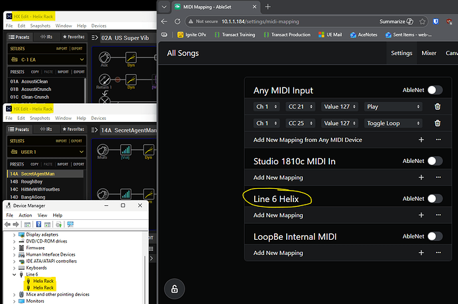Click Add New Mapping from Any MIDI Device

[307, 140]
